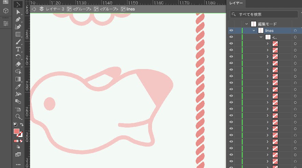Select the Gradient tool
This screenshot has height=168, width=302.
(18, 79)
